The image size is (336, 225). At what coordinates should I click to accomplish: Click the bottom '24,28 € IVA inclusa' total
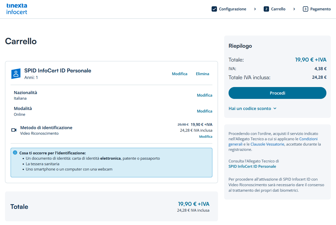(x=193, y=210)
